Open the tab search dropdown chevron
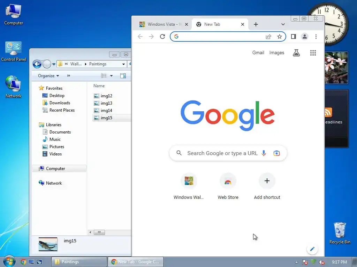 coord(283,24)
